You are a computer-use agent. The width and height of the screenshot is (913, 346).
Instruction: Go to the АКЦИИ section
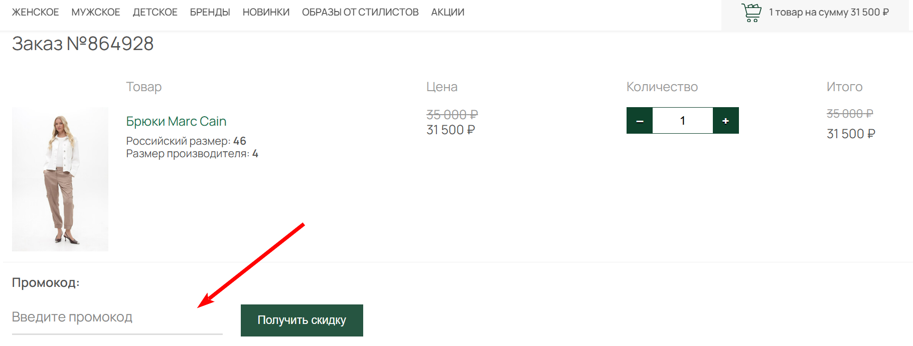click(x=447, y=12)
